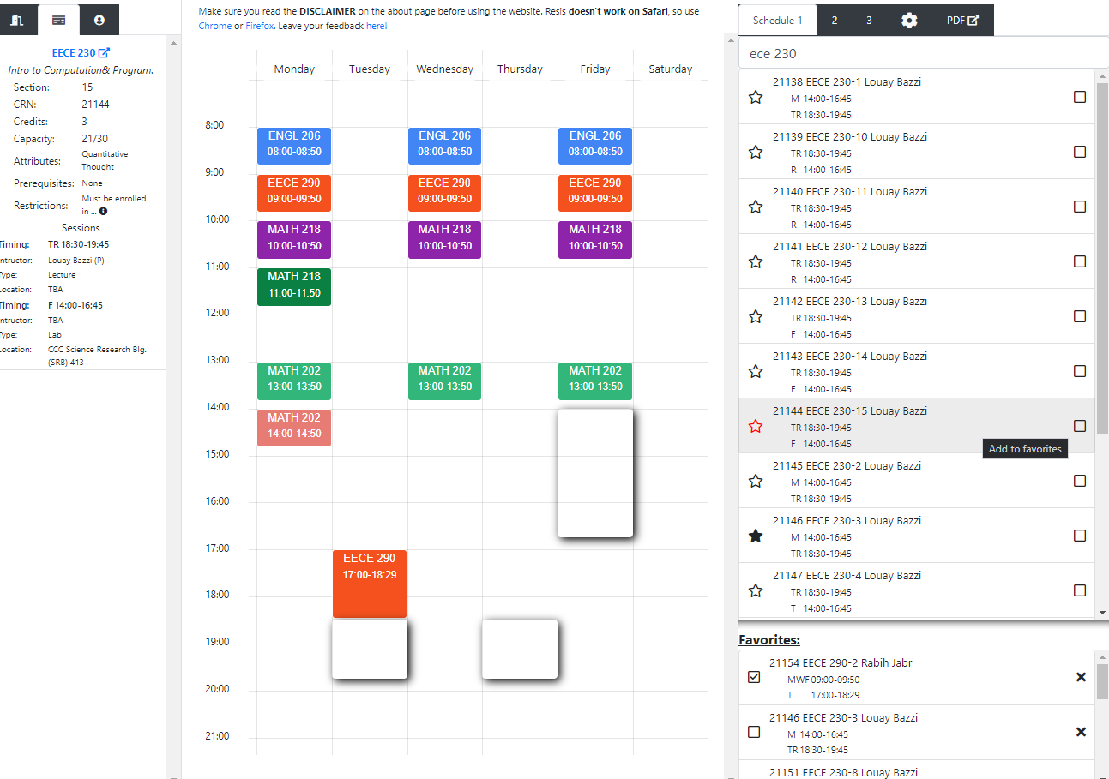Check the box for 21142 EECE 230-13
1109x779 pixels.
1080,316
